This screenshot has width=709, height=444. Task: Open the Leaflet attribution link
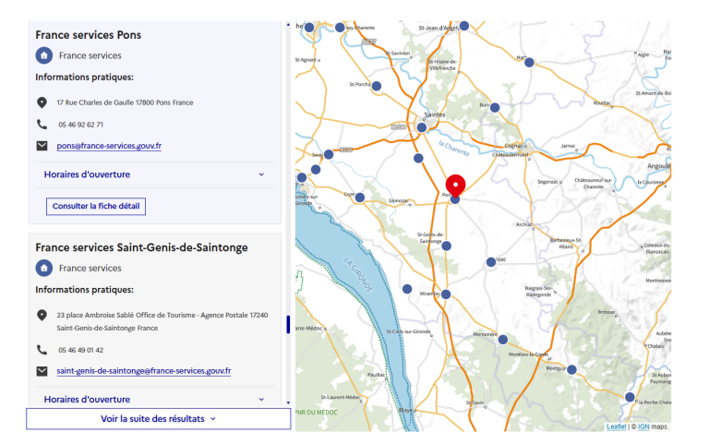point(616,426)
